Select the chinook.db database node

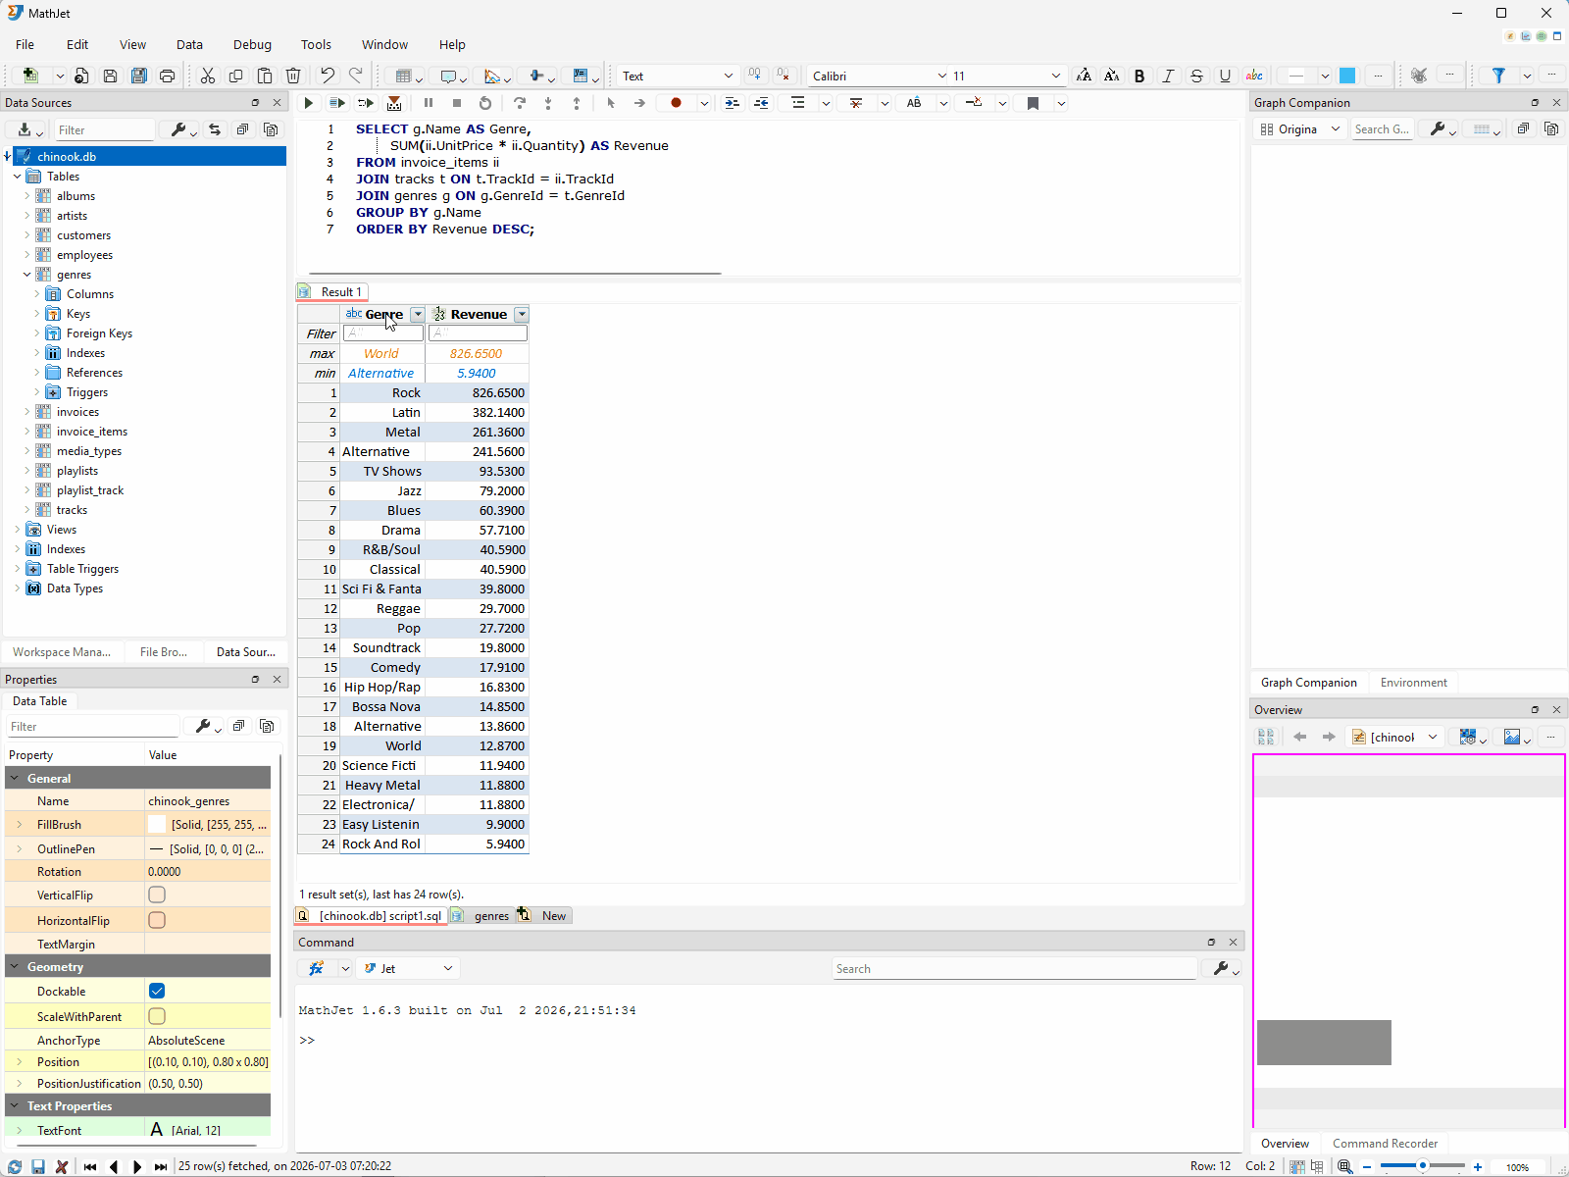67,157
